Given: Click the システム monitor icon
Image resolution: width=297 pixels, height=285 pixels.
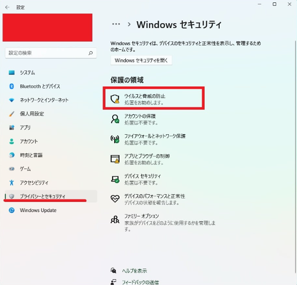Looking at the screenshot, I should pyautogui.click(x=12, y=72).
